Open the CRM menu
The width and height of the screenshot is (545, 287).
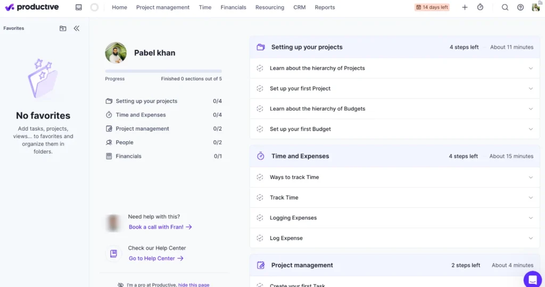coord(299,7)
